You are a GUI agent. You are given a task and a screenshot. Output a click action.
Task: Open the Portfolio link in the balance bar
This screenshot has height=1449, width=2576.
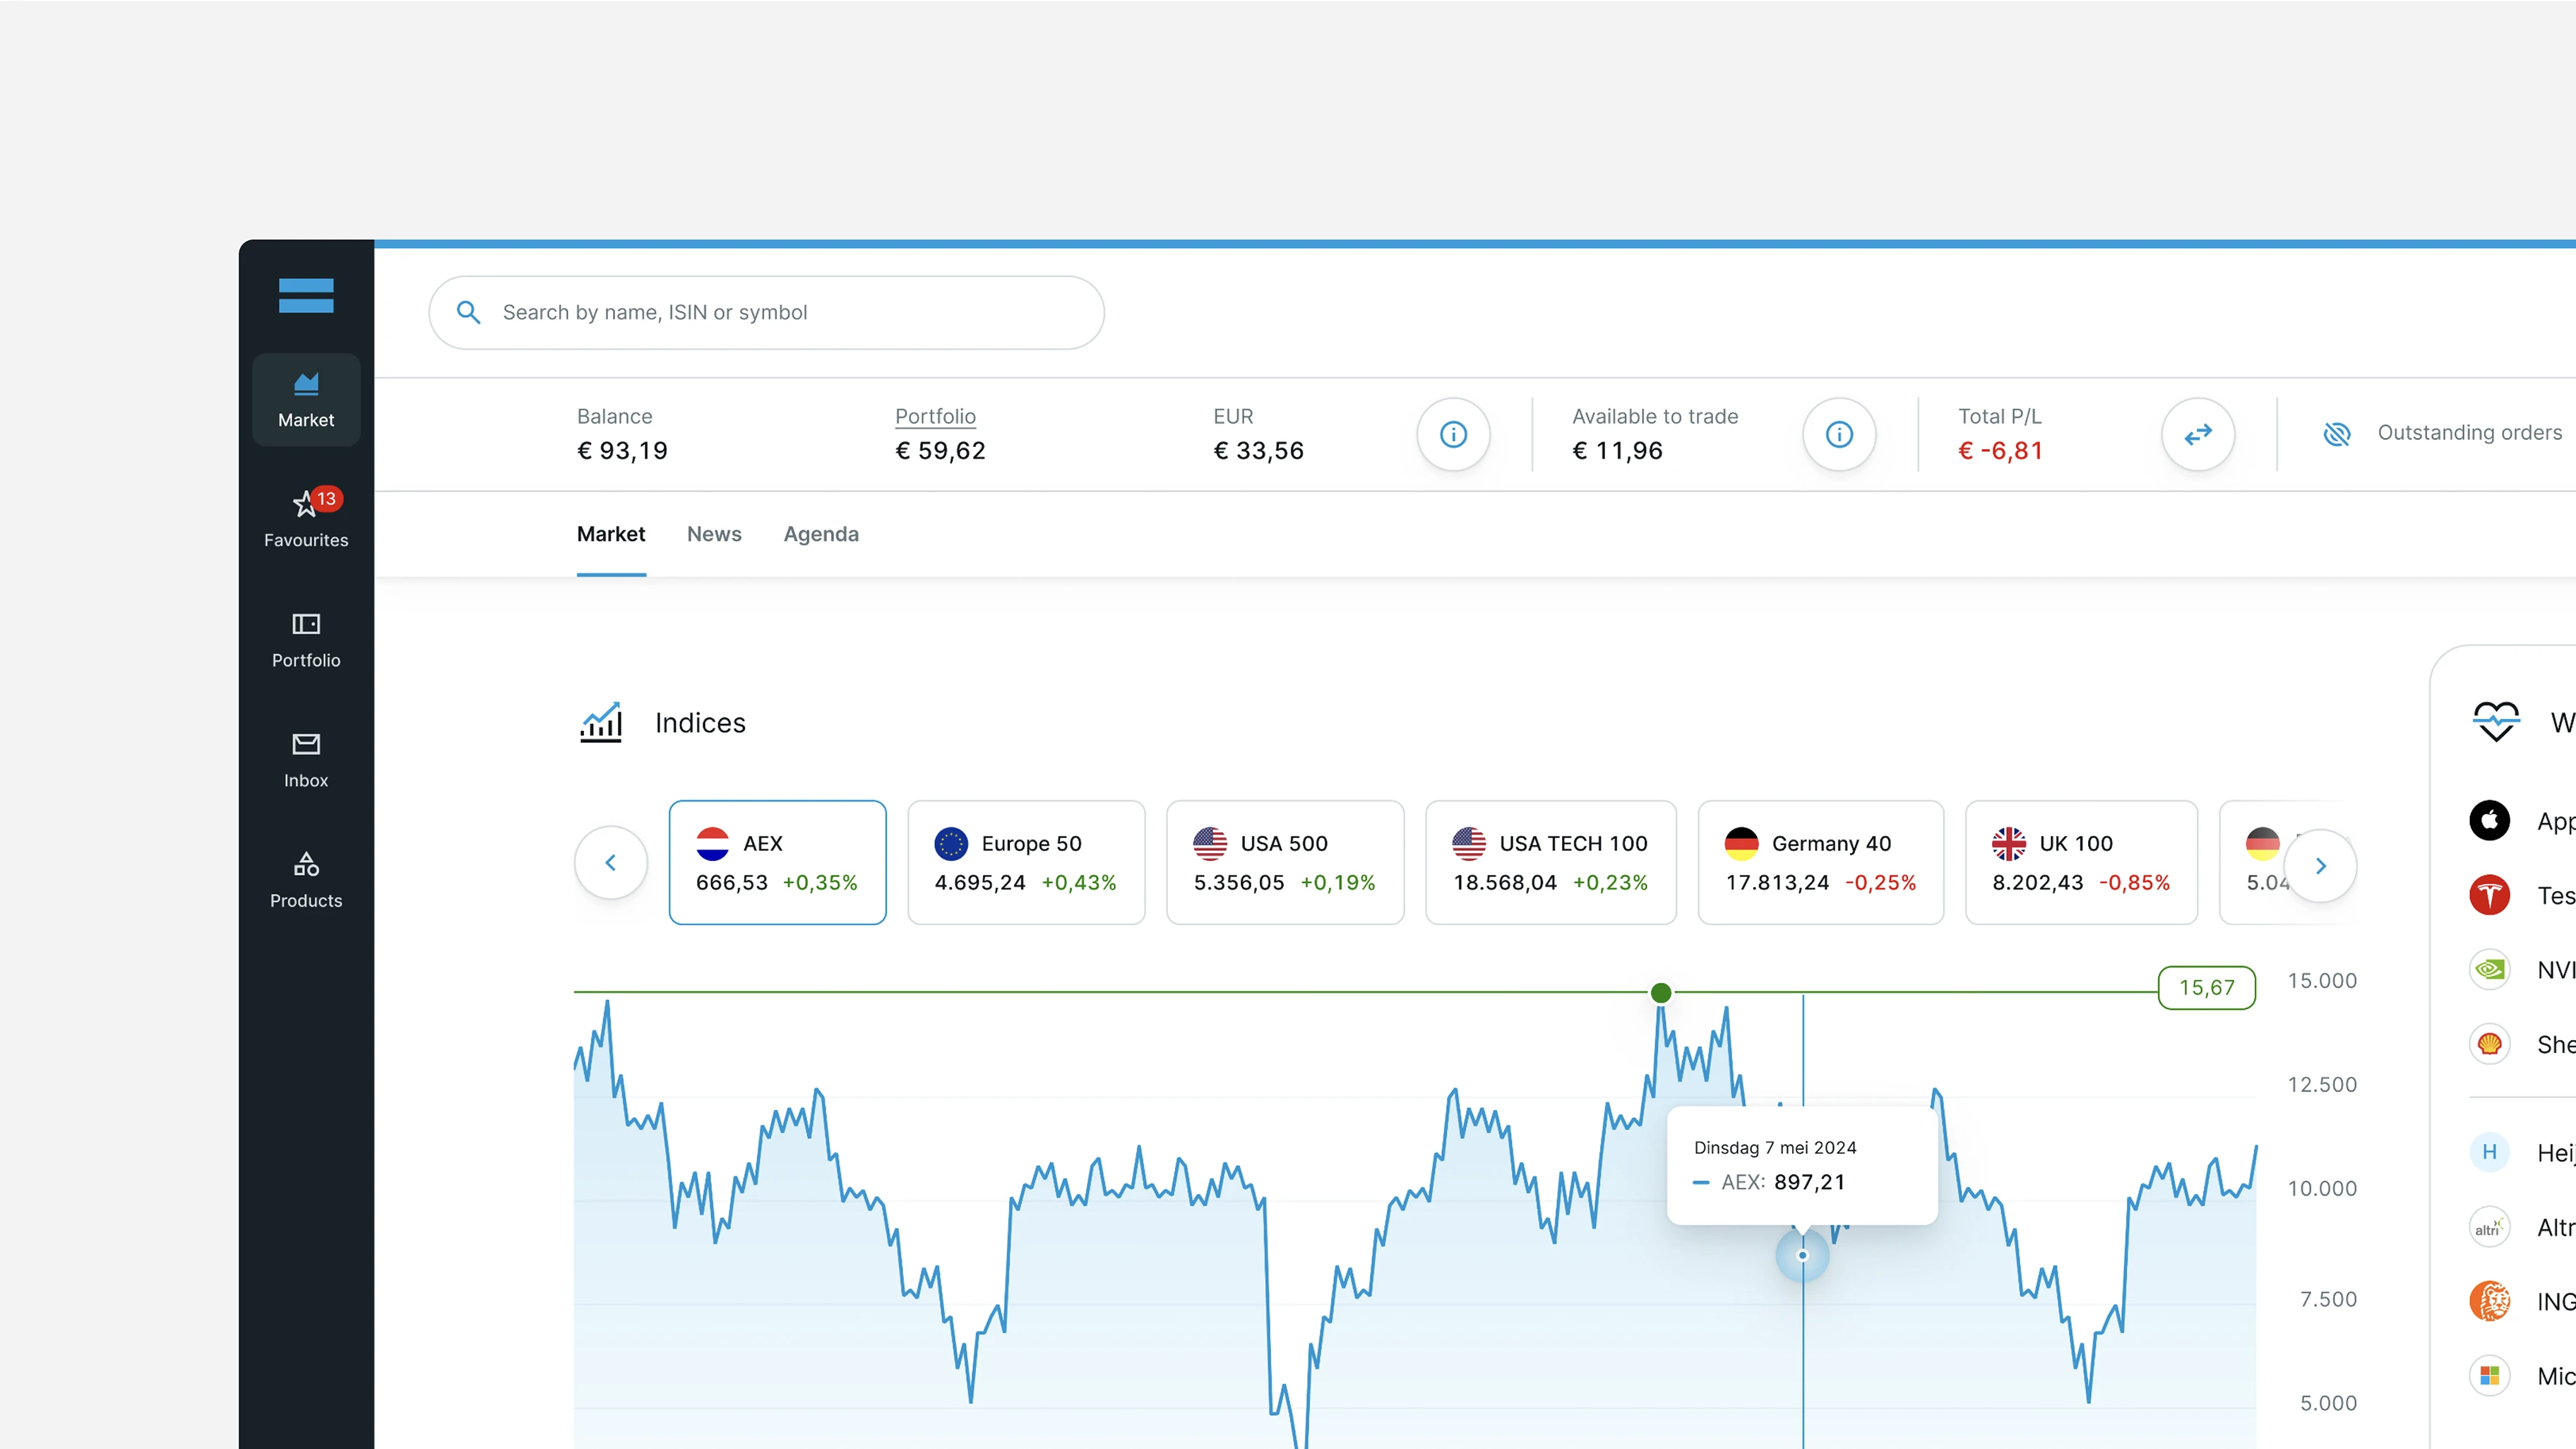tap(935, 416)
